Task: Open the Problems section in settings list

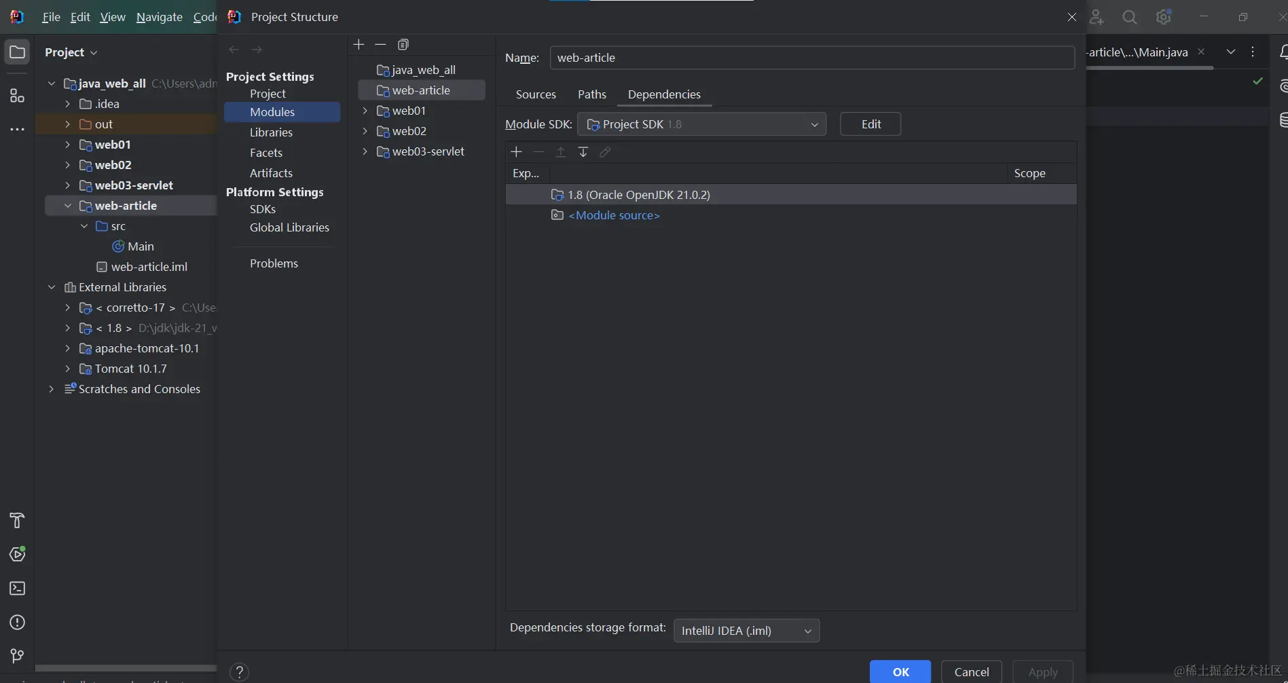Action: point(274,263)
